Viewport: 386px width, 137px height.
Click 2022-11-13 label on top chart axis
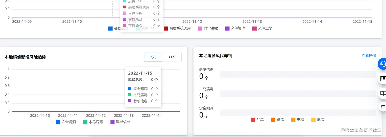(x=252, y=22)
